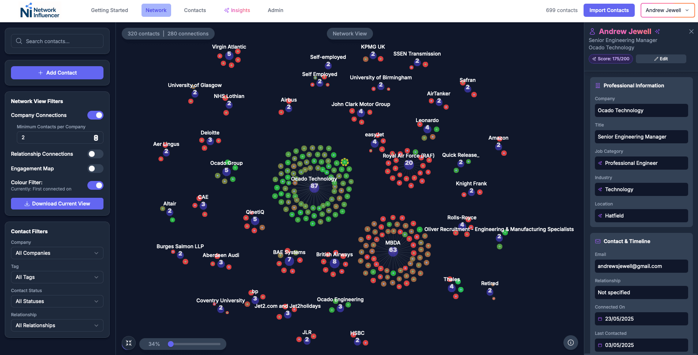The width and height of the screenshot is (698, 355).
Task: Click the fit-to-view icon at bottom left
Action: [x=128, y=343]
